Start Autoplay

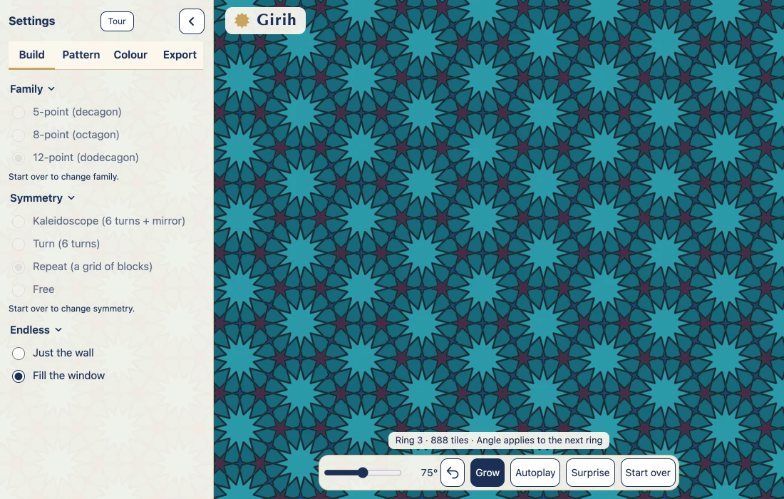pos(535,473)
